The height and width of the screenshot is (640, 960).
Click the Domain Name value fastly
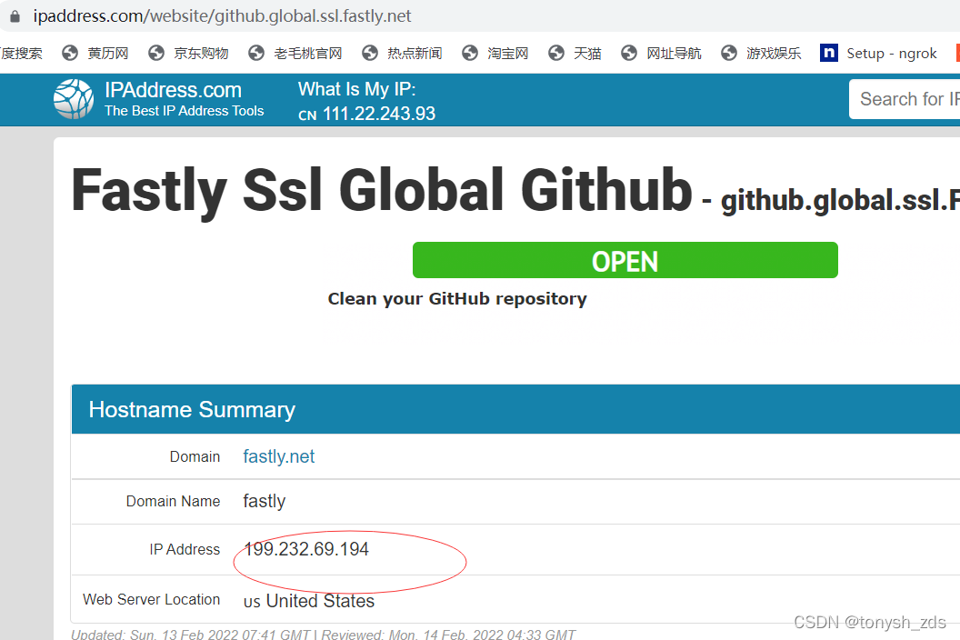point(265,501)
